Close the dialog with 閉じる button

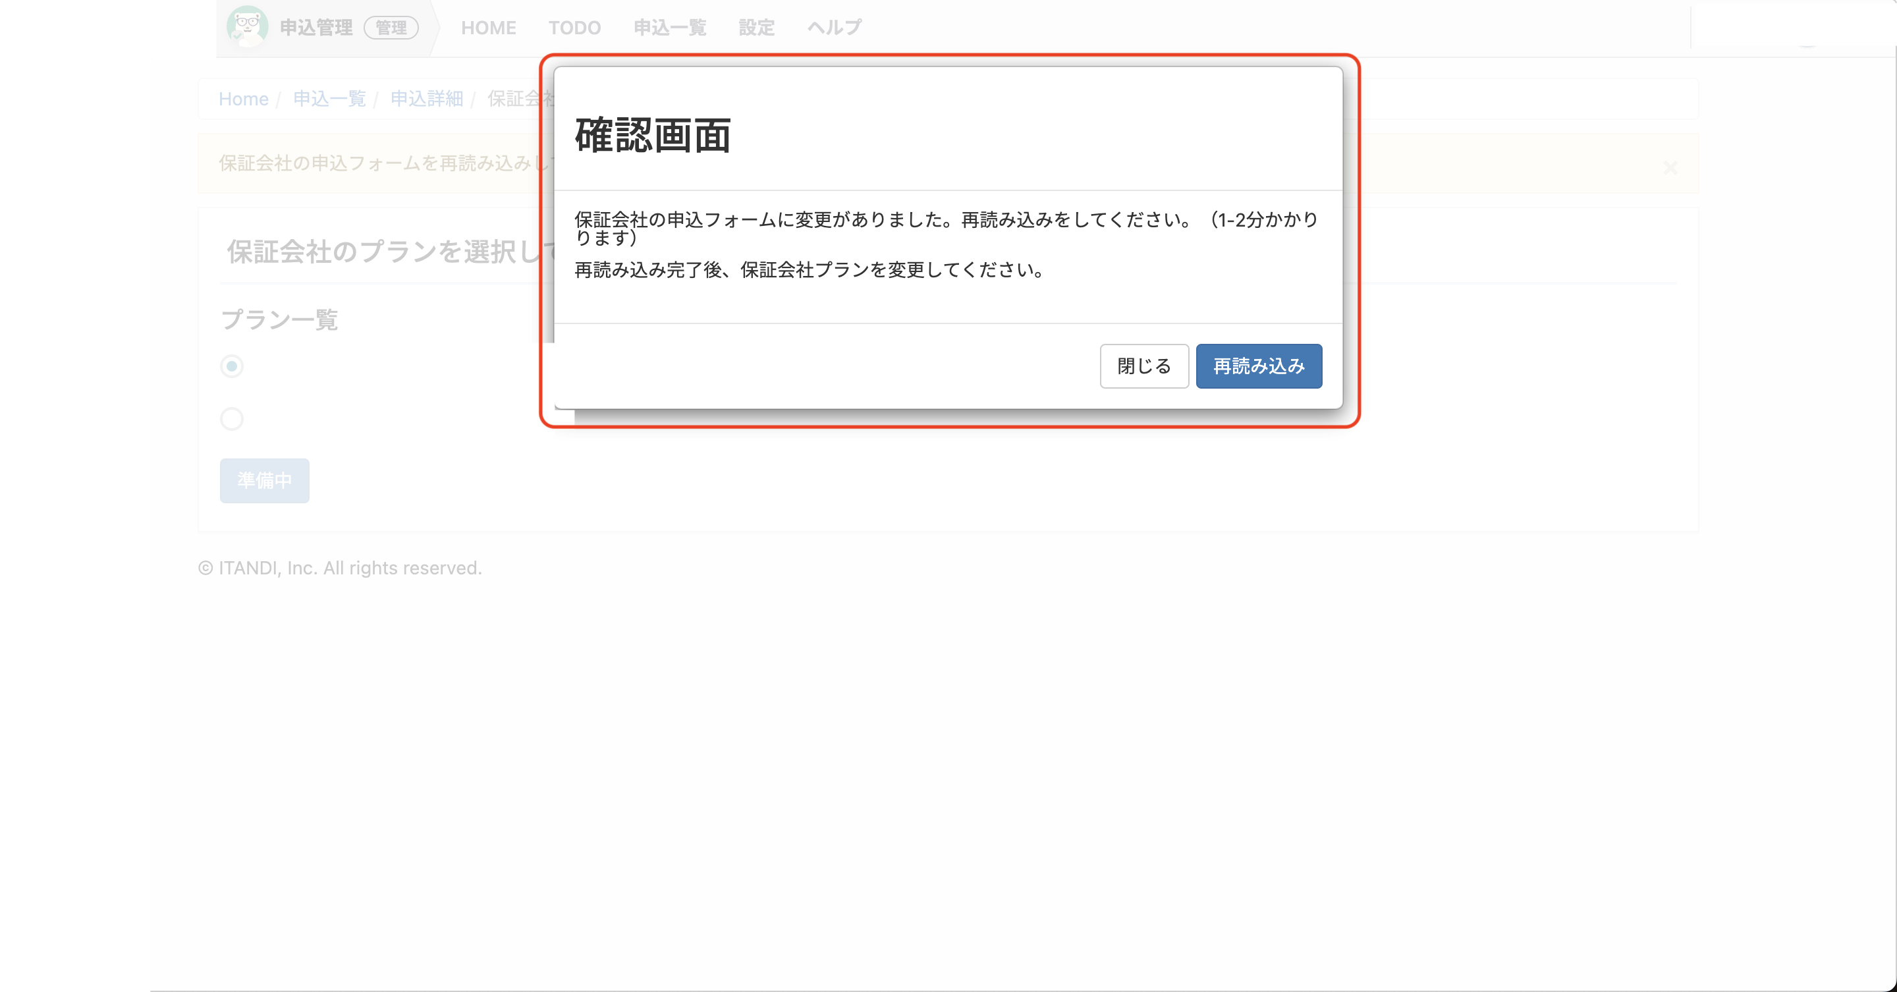click(x=1143, y=366)
